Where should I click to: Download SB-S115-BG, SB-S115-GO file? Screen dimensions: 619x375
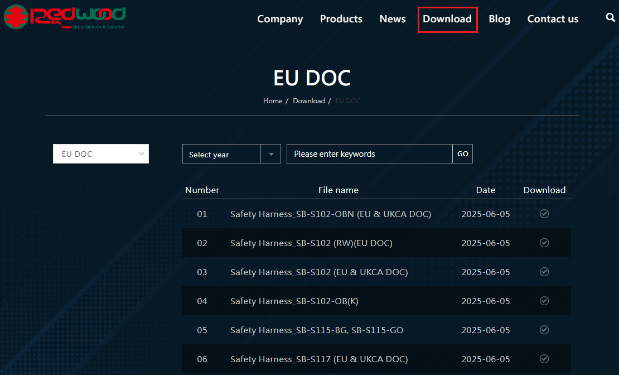(x=544, y=330)
